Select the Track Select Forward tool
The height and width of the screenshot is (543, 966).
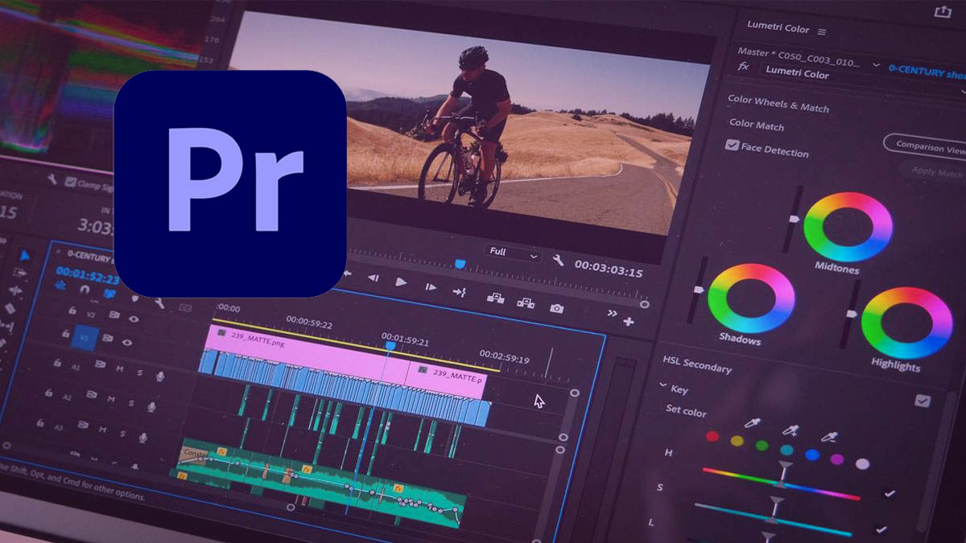tap(19, 273)
